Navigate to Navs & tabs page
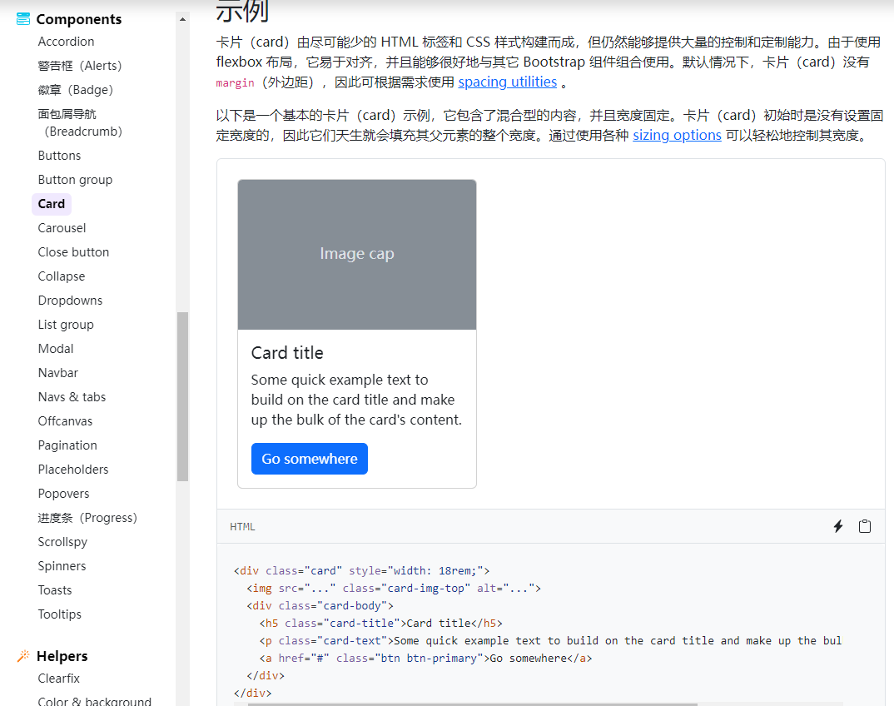894x706 pixels. click(x=72, y=397)
